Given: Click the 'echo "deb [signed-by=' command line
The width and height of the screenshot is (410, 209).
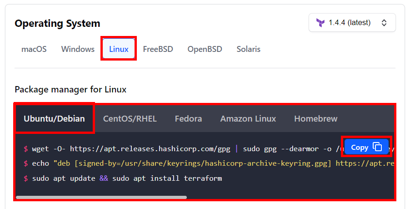Looking at the screenshot, I should (x=208, y=163).
